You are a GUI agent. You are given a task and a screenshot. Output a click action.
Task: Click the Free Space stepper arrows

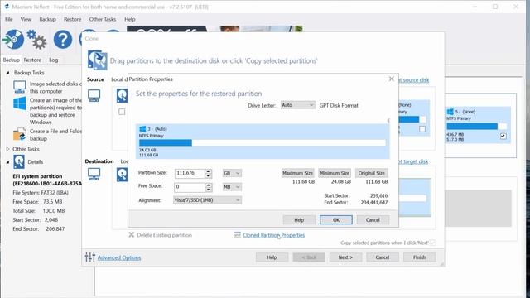point(209,187)
